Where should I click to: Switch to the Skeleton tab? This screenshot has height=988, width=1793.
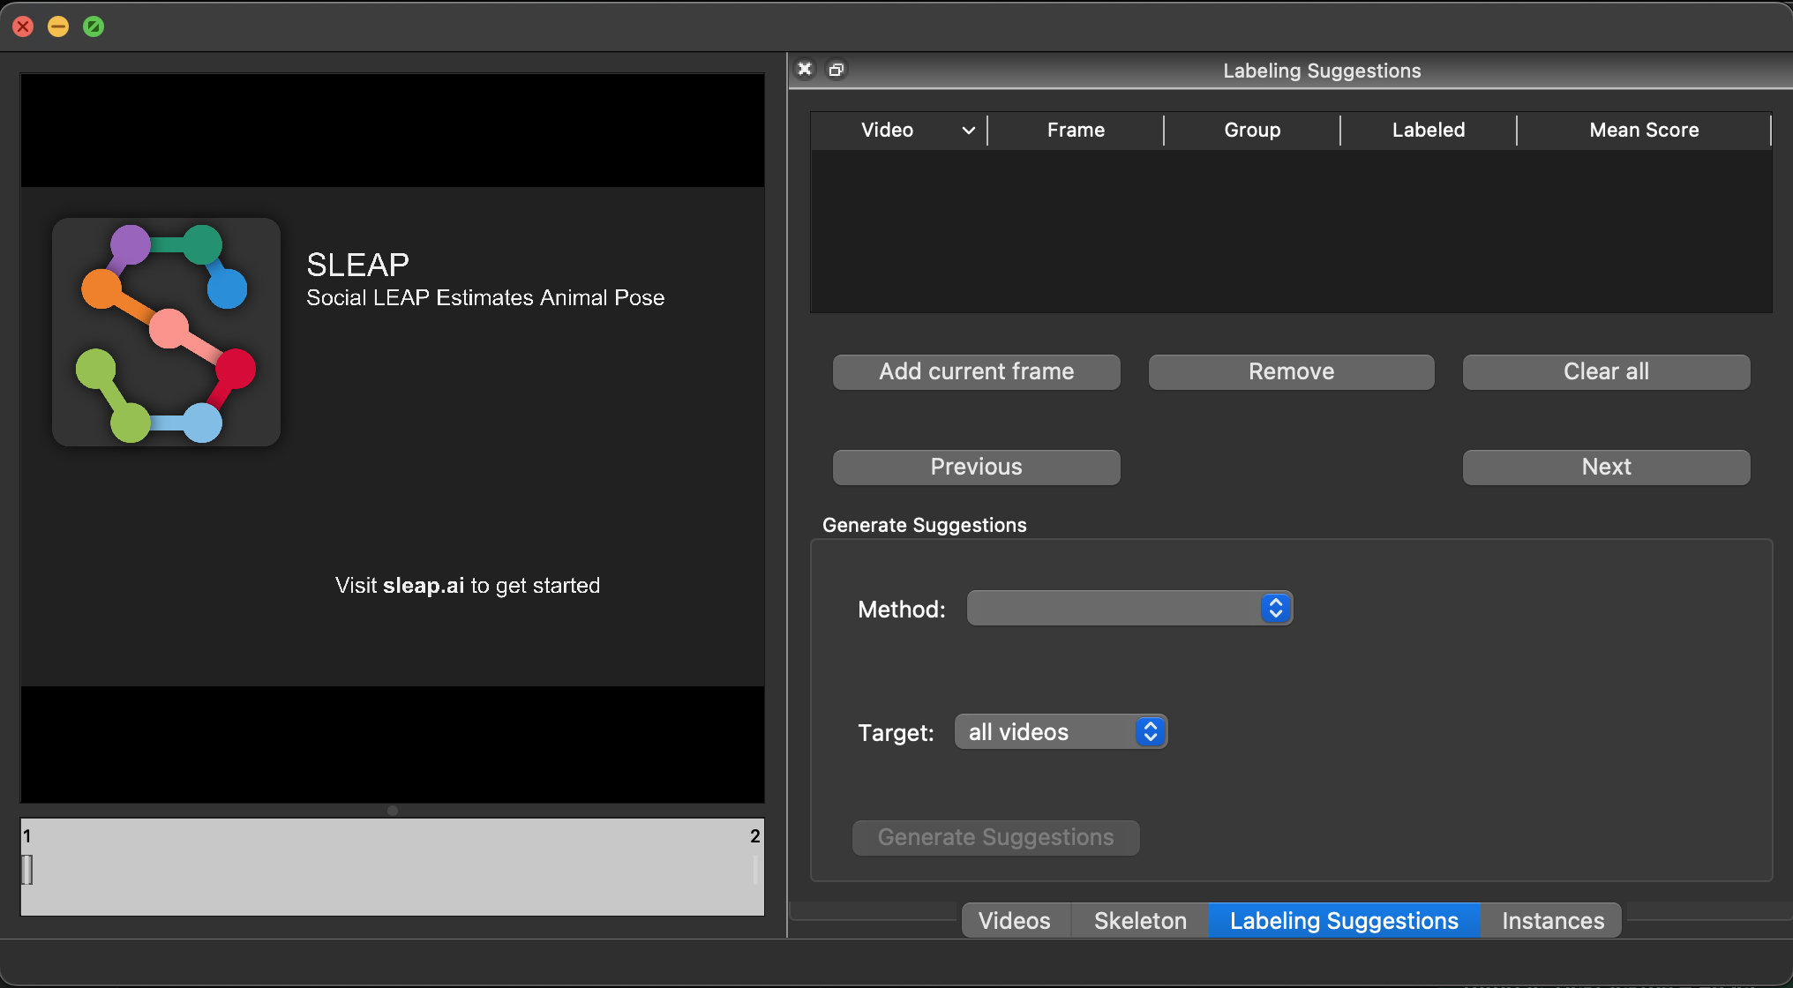[1140, 920]
